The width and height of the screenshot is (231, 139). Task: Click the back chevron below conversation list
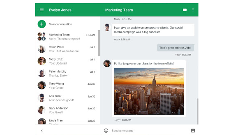pos(42,130)
